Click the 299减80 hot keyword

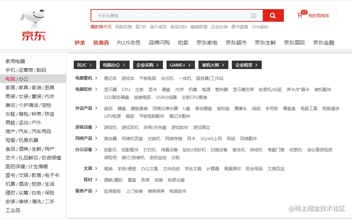click(x=260, y=27)
